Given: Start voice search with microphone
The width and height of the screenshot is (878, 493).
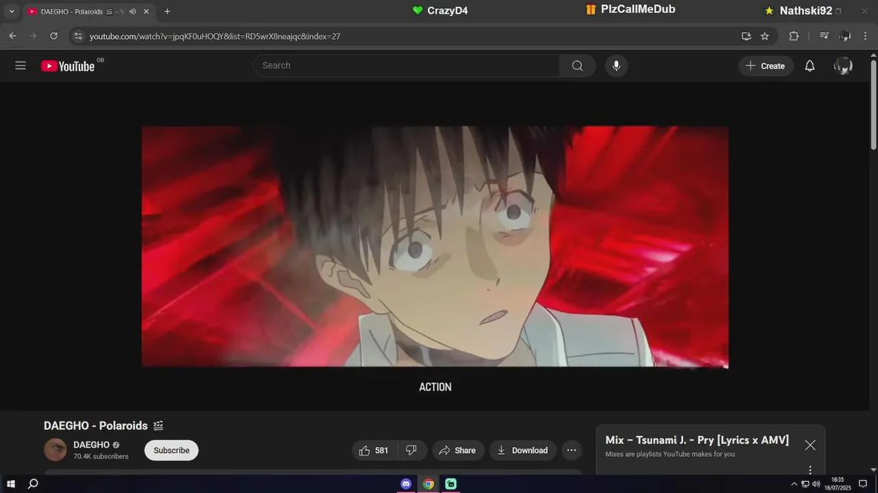Looking at the screenshot, I should tap(616, 66).
